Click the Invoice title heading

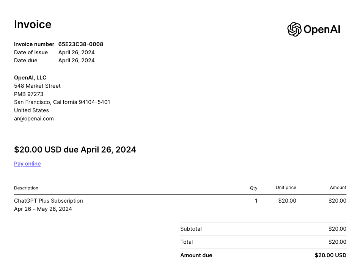tap(33, 24)
